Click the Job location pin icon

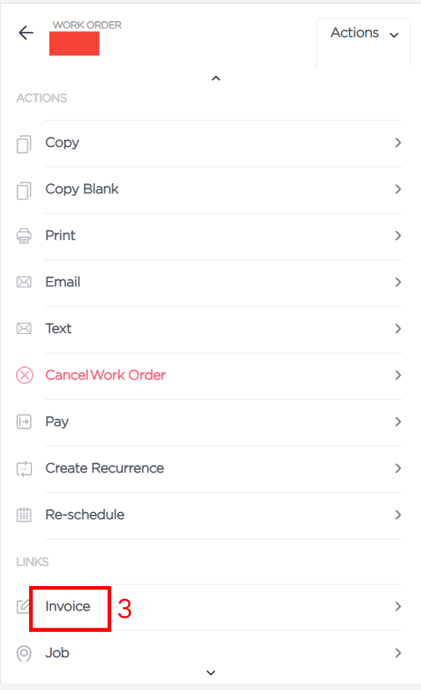click(x=24, y=653)
